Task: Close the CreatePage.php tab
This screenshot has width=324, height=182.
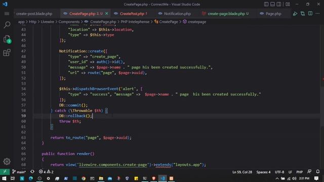Action: tap(107, 14)
